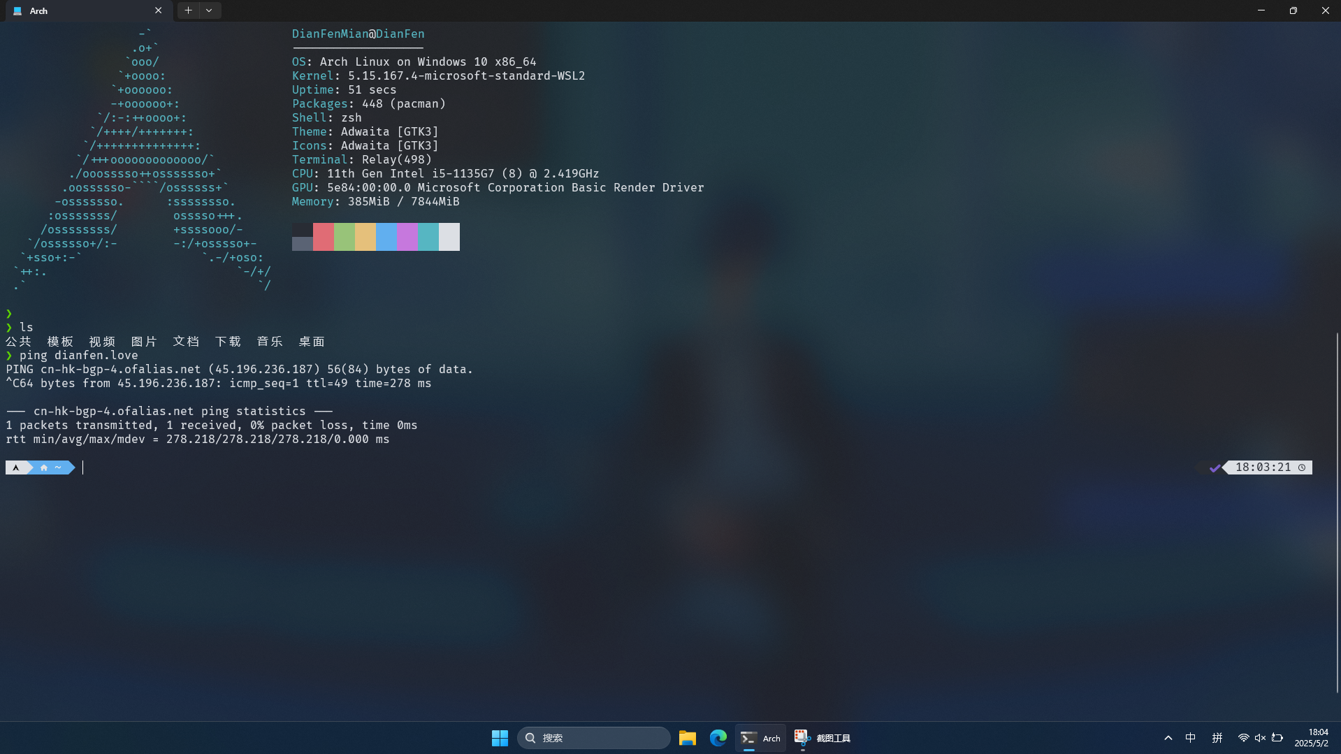The width and height of the screenshot is (1341, 754).
Task: Open the 截图工具 snipping tool taskbar button
Action: click(x=822, y=738)
